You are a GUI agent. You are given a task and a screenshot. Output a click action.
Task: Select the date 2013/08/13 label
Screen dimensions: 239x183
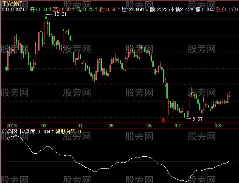pos(14,9)
